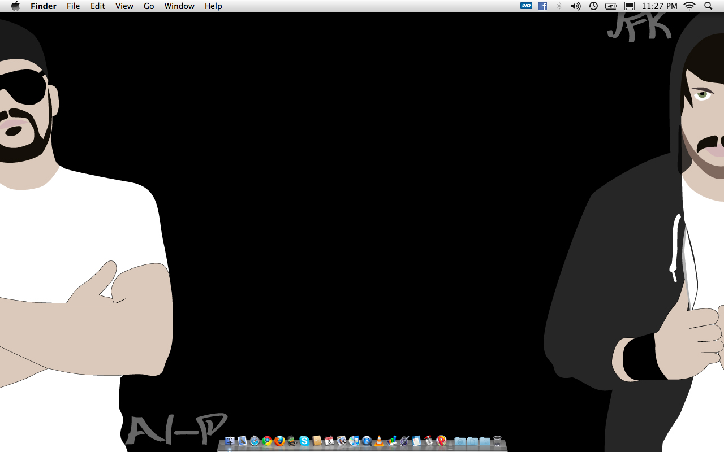Open the Trash in the Dock

coord(497,441)
